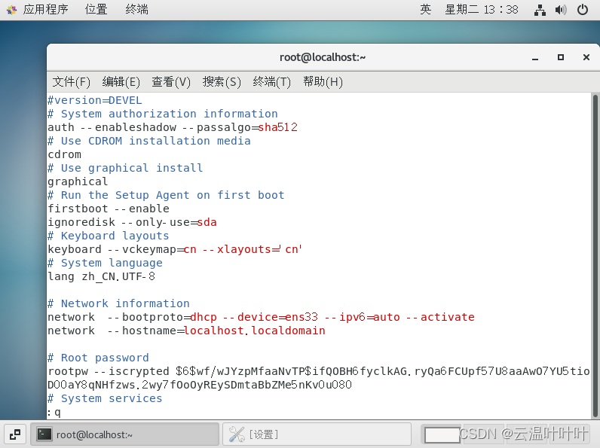This screenshot has width=600, height=448.
Task: Click the 'root@localhost:~' window title bar
Action: pos(323,57)
